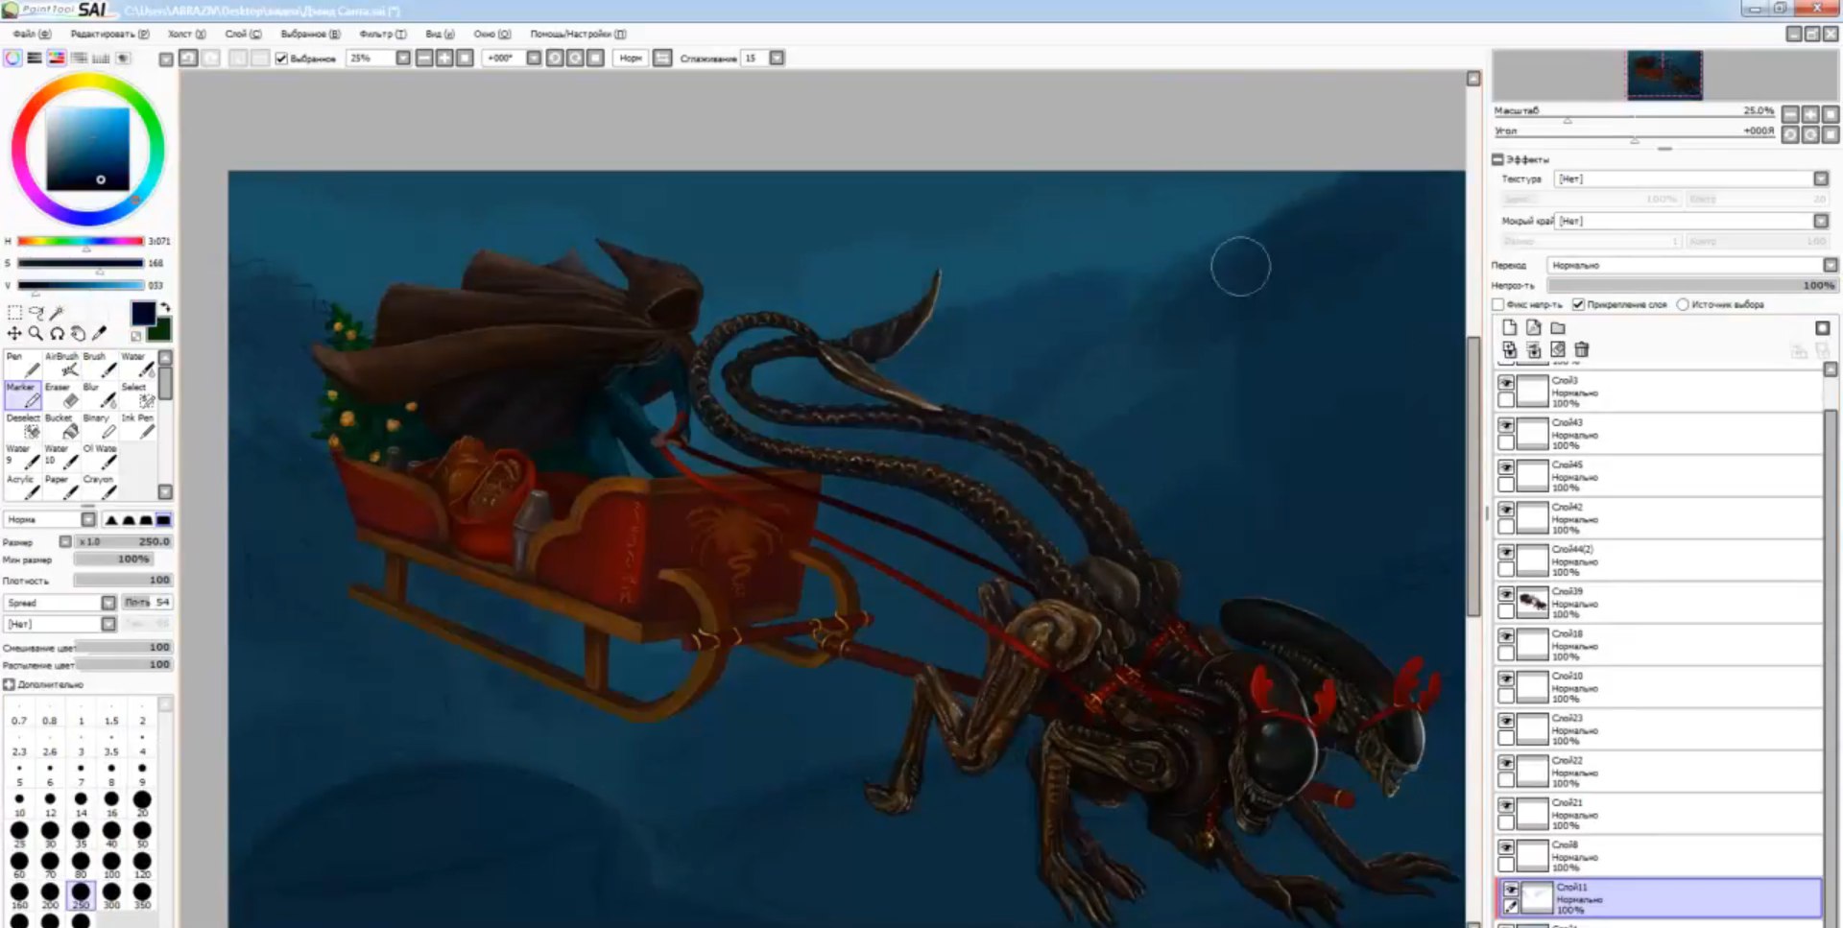Pick the Bucket fill tool
Screen dimensions: 1843x928
pyautogui.click(x=61, y=425)
